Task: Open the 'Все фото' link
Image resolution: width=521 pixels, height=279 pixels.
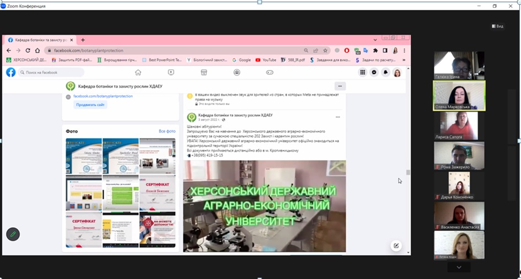Action: [167, 131]
